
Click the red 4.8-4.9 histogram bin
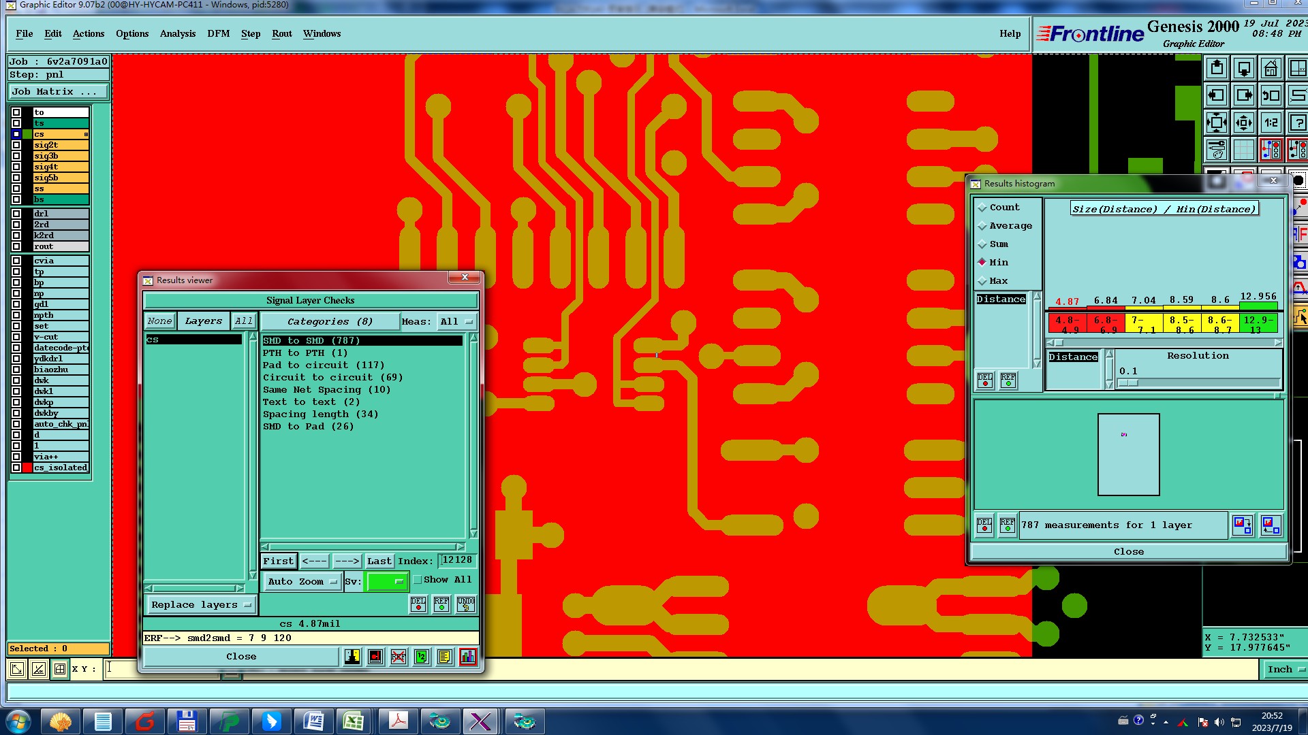click(1067, 323)
